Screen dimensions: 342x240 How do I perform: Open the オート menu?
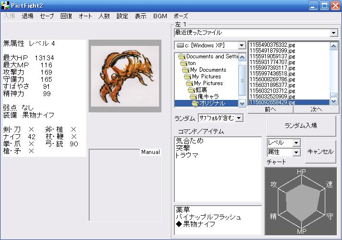click(x=85, y=16)
